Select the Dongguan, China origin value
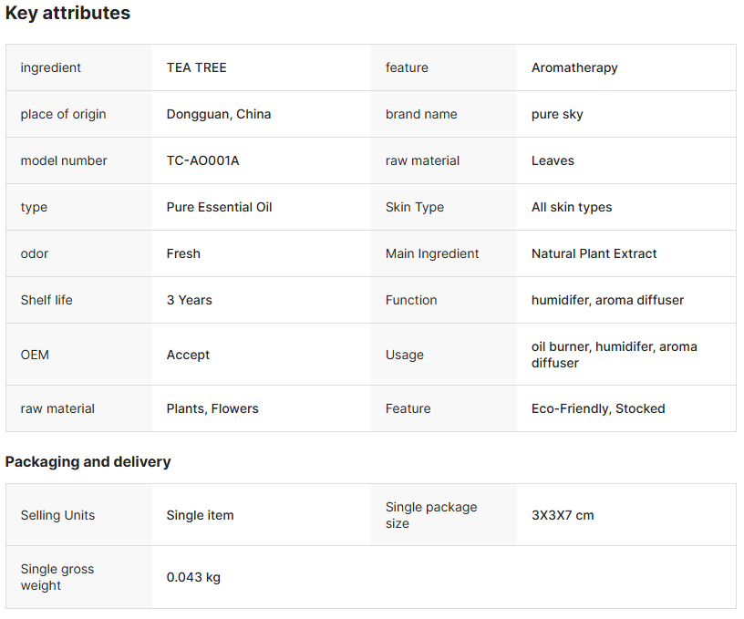744x619 pixels. point(219,114)
